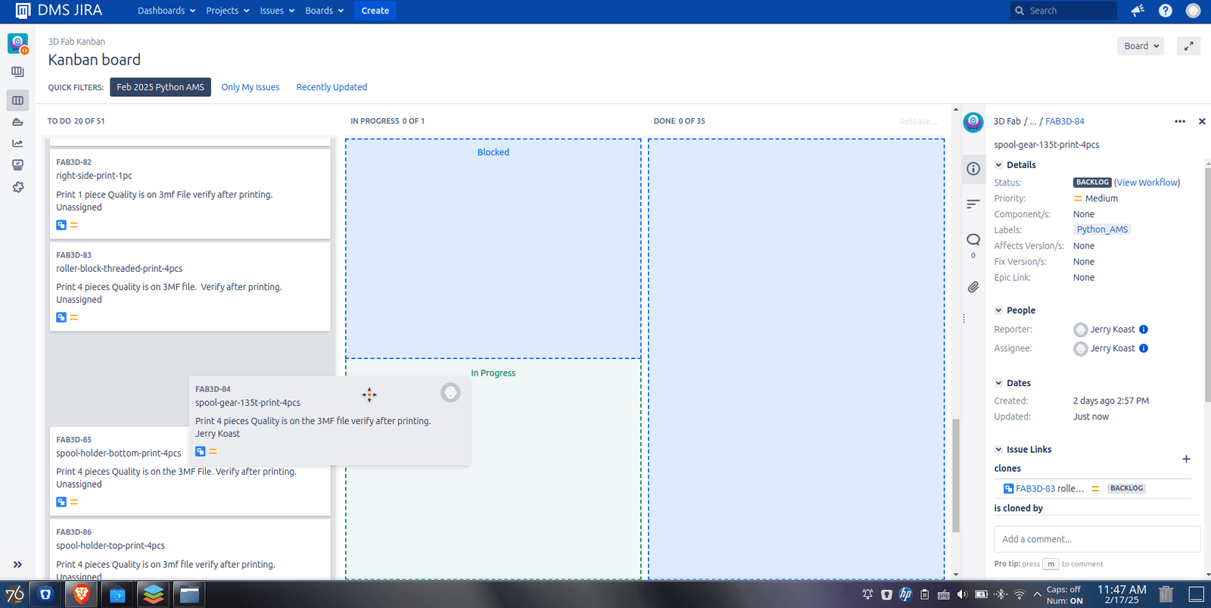Click the issue type icon on FAB3D-82 card
Viewport: 1211px width, 608px height.
[61, 225]
